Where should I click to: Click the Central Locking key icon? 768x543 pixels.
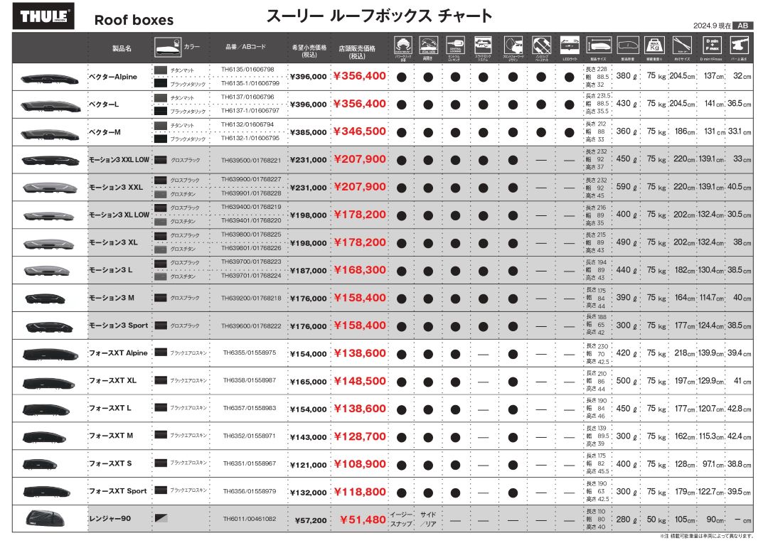pyautogui.click(x=456, y=43)
